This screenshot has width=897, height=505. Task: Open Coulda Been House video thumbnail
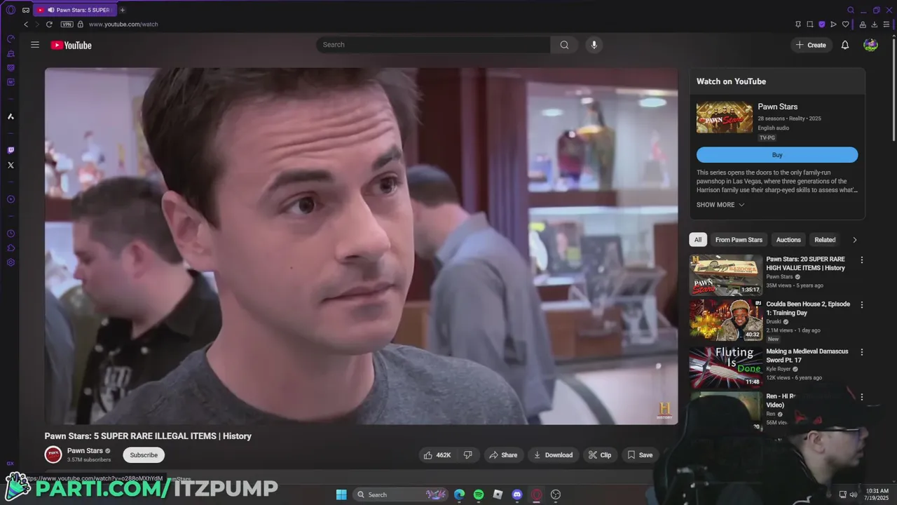tap(725, 320)
